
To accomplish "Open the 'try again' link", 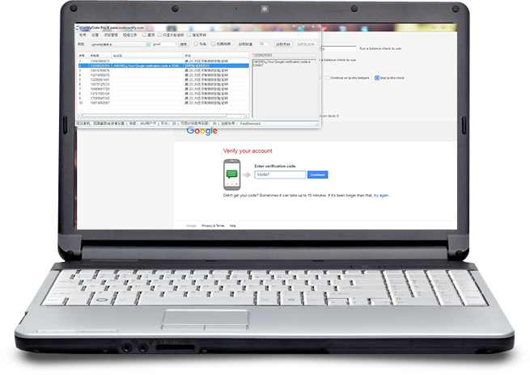I will [381, 196].
